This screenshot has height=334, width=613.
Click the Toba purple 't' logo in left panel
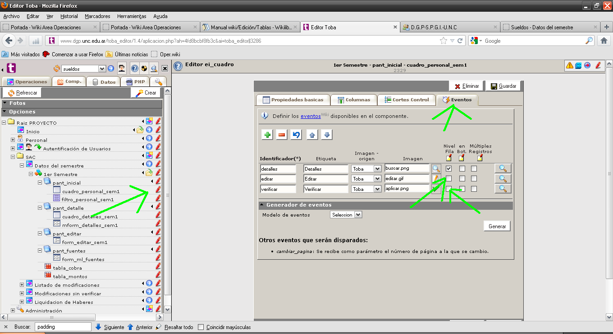pyautogui.click(x=11, y=68)
